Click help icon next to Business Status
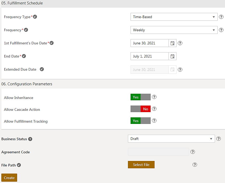Viewport: 225px width, 183px height. click(x=218, y=139)
